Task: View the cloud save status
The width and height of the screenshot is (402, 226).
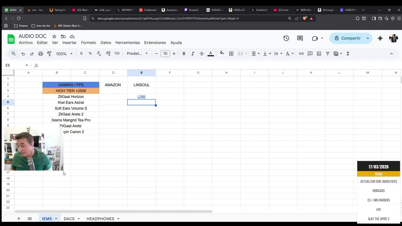Action: 72,36
